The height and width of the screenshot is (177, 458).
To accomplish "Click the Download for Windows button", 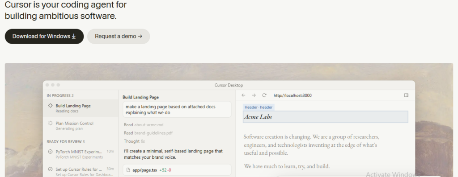I will 44,37.
